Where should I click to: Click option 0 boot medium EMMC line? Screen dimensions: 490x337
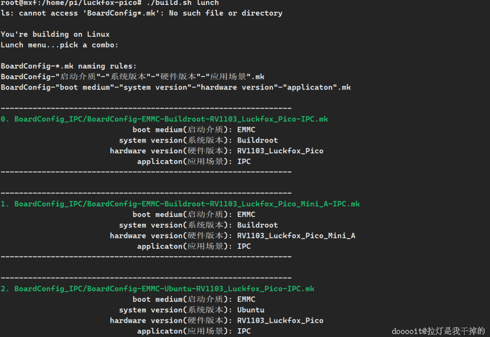(194, 130)
